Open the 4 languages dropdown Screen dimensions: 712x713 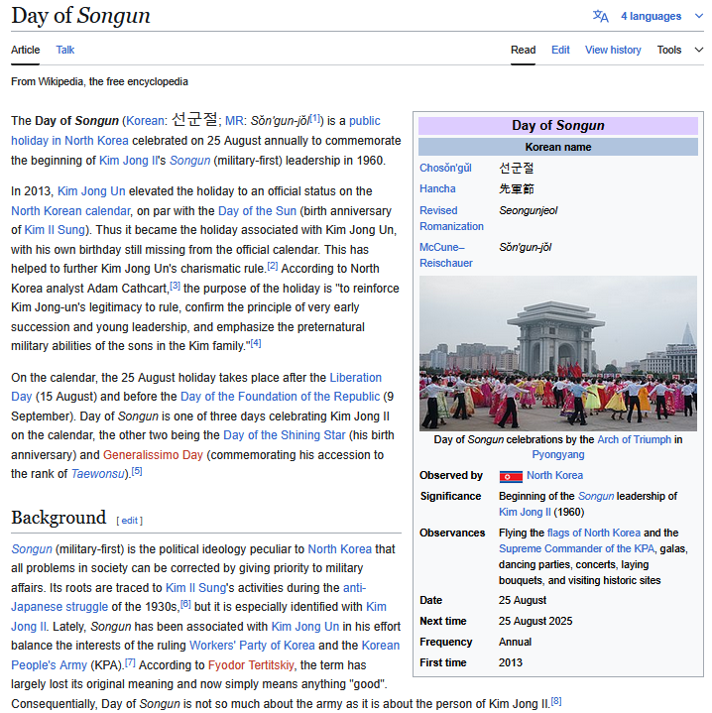tap(651, 17)
